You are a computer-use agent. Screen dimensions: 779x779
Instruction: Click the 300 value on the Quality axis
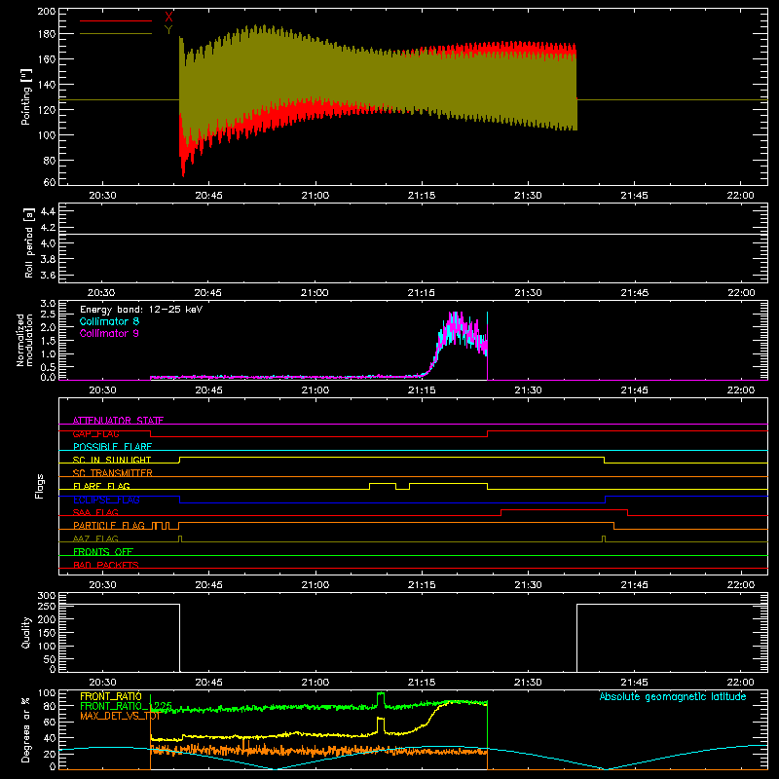tap(47, 596)
